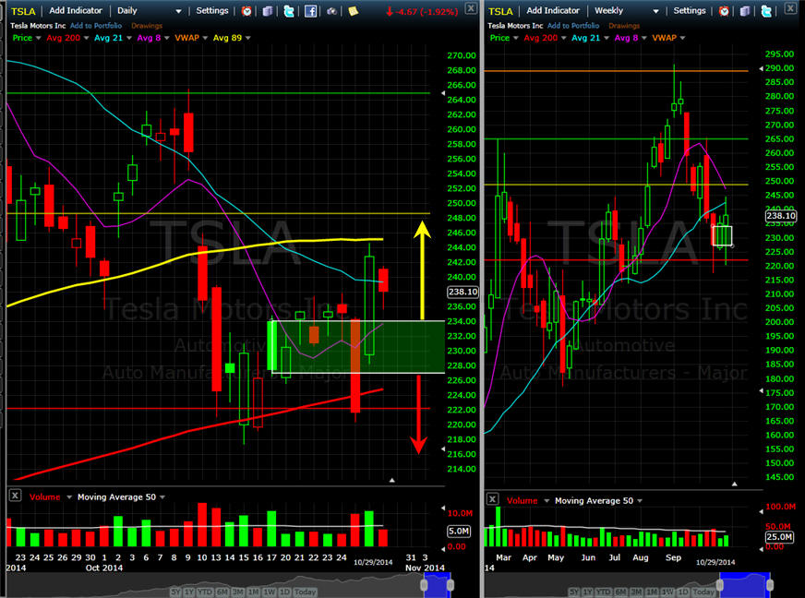
Task: Click Add to Portfolio link in Weekly chart
Action: [573, 26]
